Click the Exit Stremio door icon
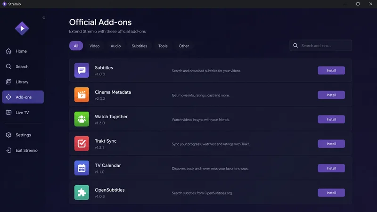Image resolution: width=377 pixels, height=212 pixels. coord(8,150)
